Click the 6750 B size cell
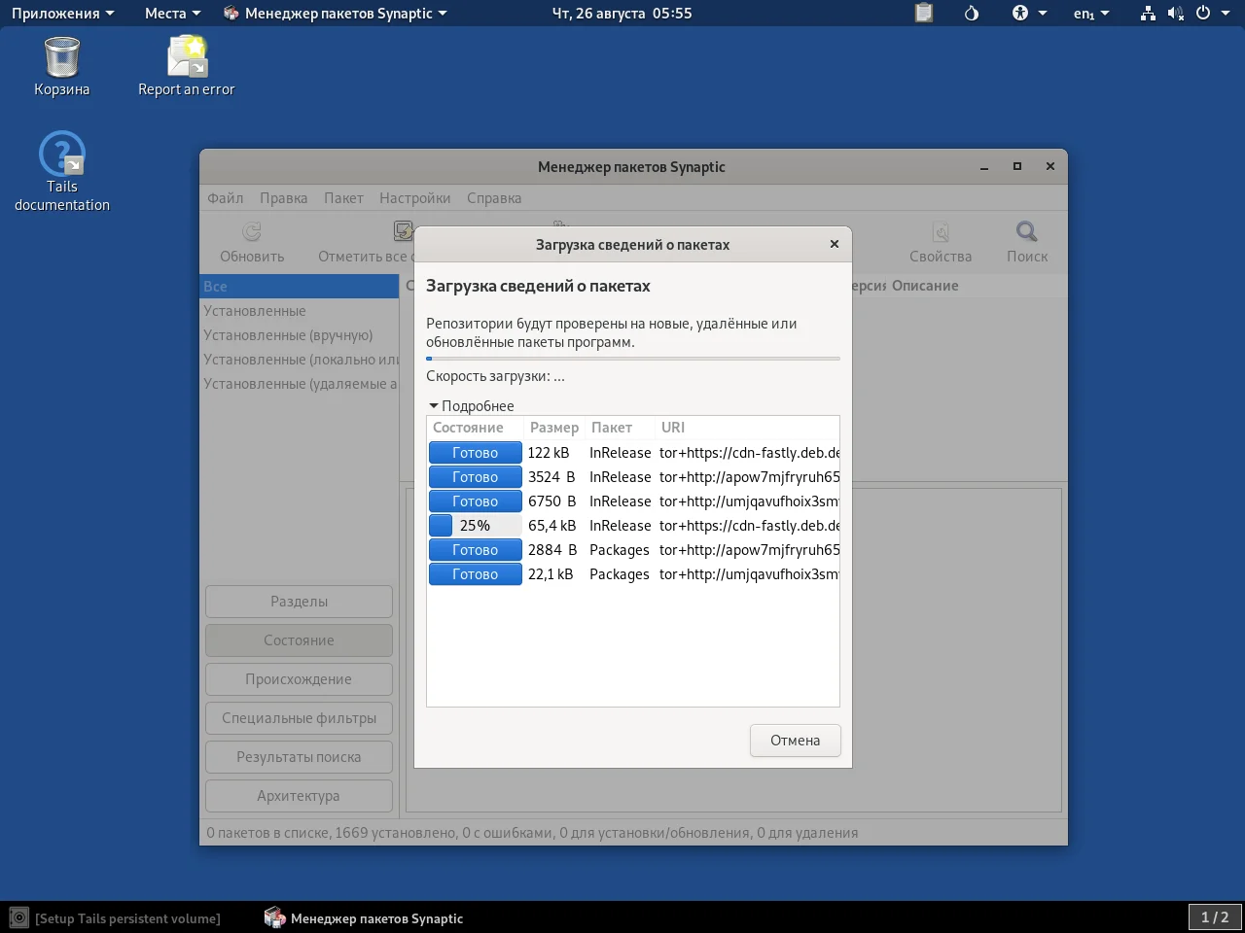This screenshot has height=933, width=1245. 551,501
